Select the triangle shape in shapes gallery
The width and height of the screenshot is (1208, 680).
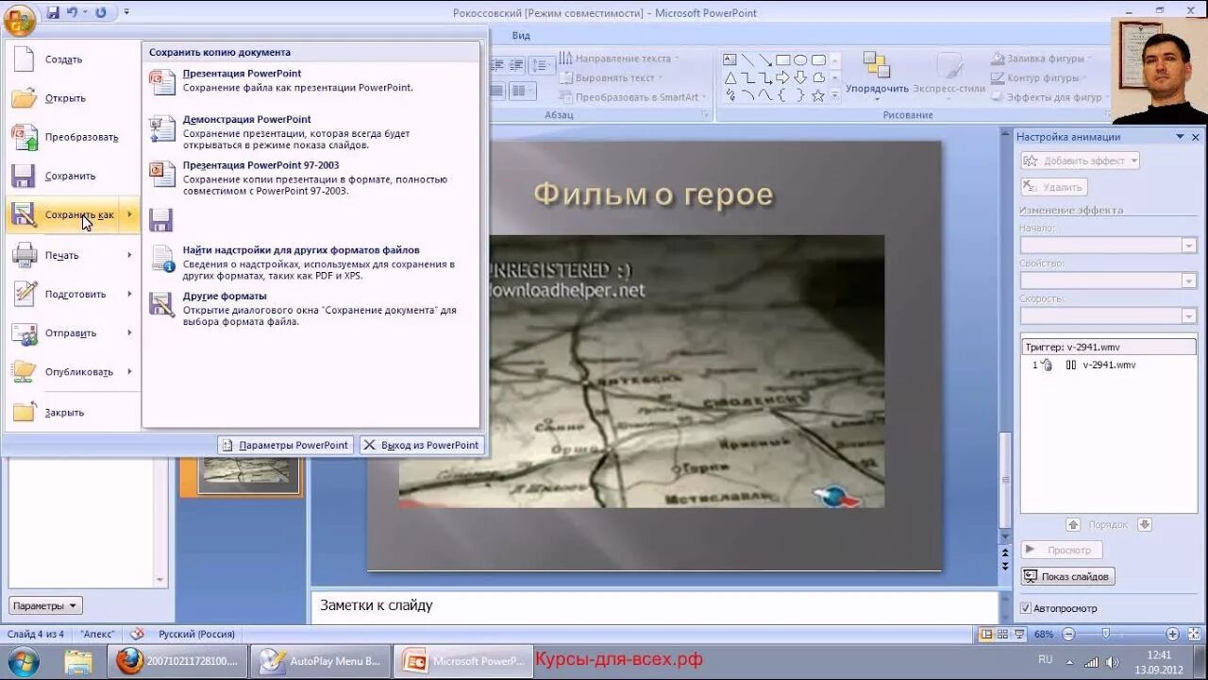pyautogui.click(x=730, y=77)
